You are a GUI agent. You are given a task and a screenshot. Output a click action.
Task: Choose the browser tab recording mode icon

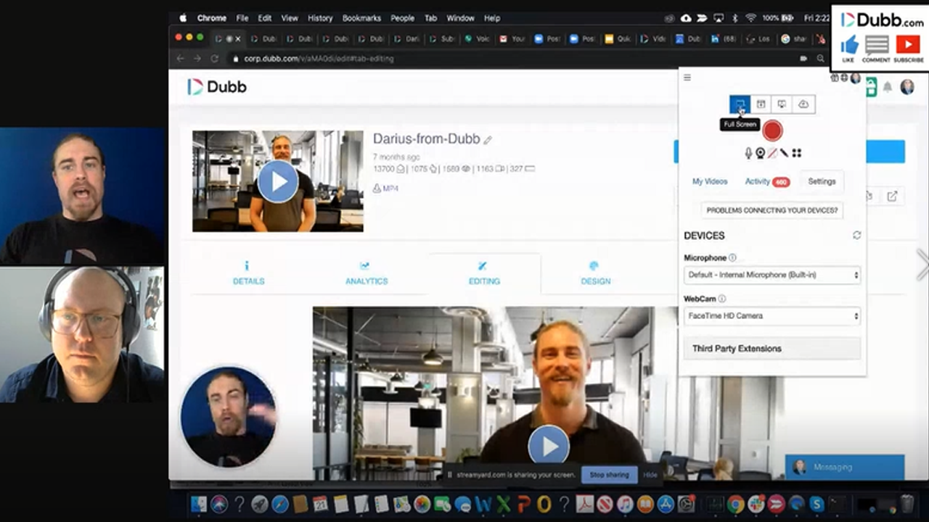coord(761,104)
